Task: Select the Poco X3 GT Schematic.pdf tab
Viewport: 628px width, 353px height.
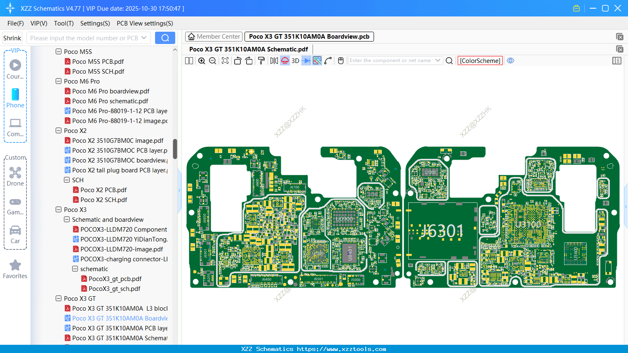Action: pyautogui.click(x=249, y=49)
